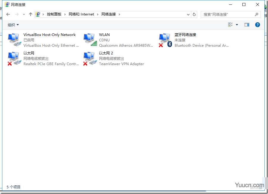Navigate to 网络和 Internet breadcrumb
This screenshot has width=268, height=194.
tap(81, 14)
